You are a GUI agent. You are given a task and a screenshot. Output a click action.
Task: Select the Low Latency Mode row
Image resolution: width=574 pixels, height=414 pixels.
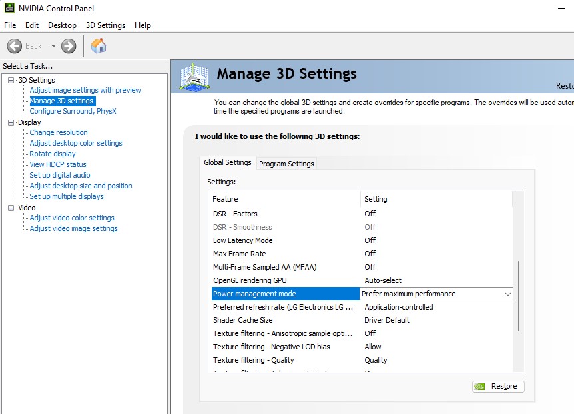[362, 240]
